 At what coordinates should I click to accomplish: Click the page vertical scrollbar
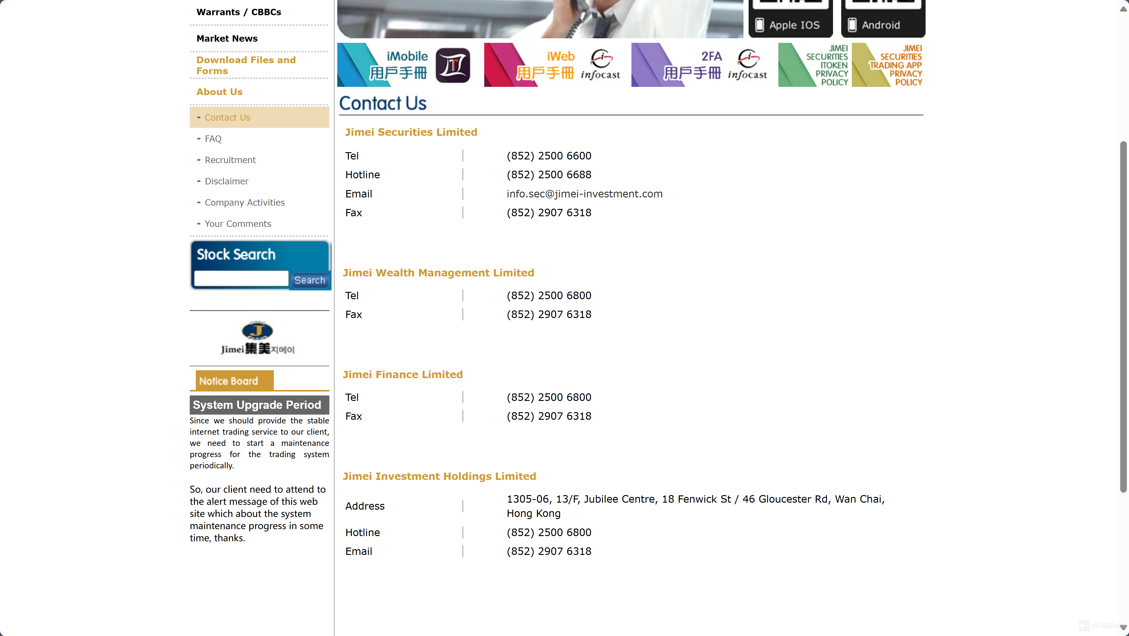pos(1123,316)
